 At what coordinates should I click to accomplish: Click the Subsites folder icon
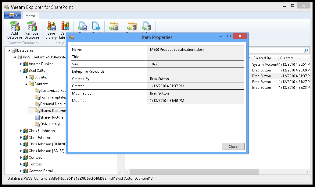click(x=31, y=77)
